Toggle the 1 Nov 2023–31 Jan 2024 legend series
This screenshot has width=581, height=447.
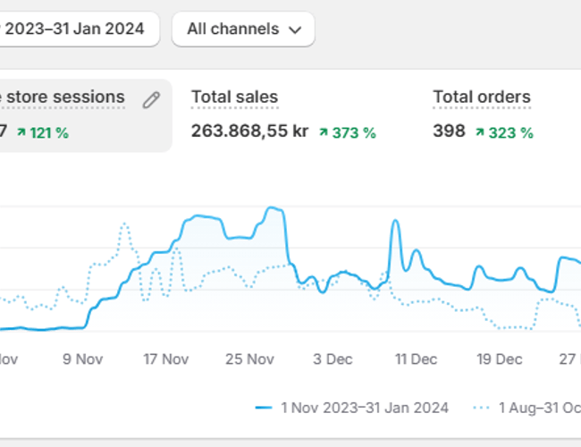click(x=363, y=408)
